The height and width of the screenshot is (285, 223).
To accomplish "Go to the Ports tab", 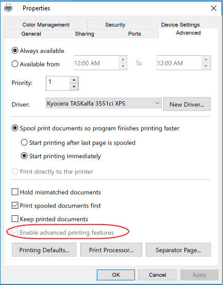I will pos(134,34).
